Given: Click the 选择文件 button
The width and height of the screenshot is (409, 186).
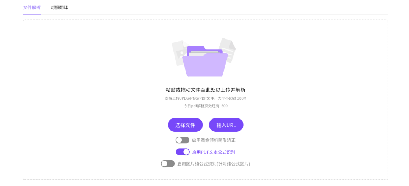Looking at the screenshot, I should tap(185, 125).
